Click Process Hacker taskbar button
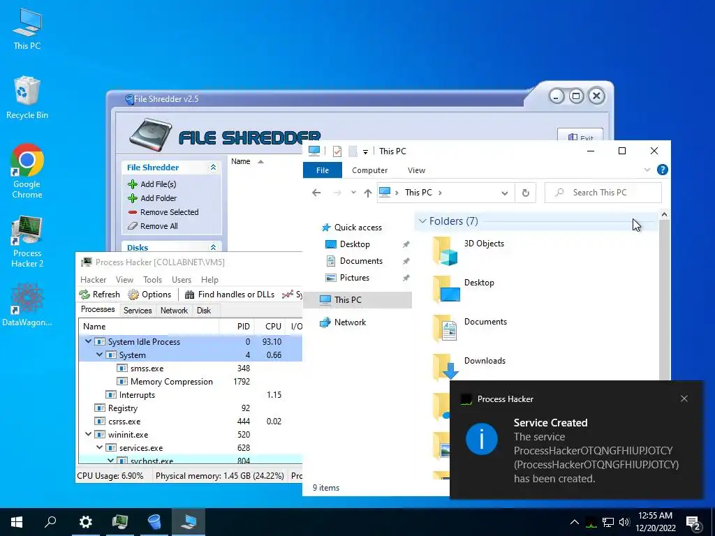 click(120, 522)
